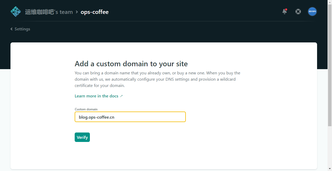The image size is (332, 171).
Task: Click the Add a custom domain heading
Action: tap(131, 64)
